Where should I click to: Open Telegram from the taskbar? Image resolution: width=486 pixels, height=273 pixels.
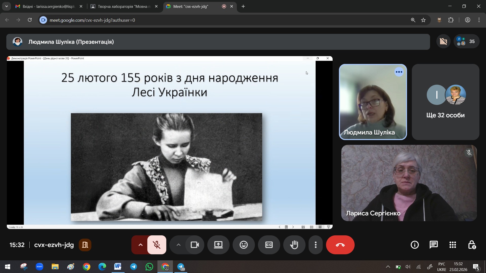[134, 267]
